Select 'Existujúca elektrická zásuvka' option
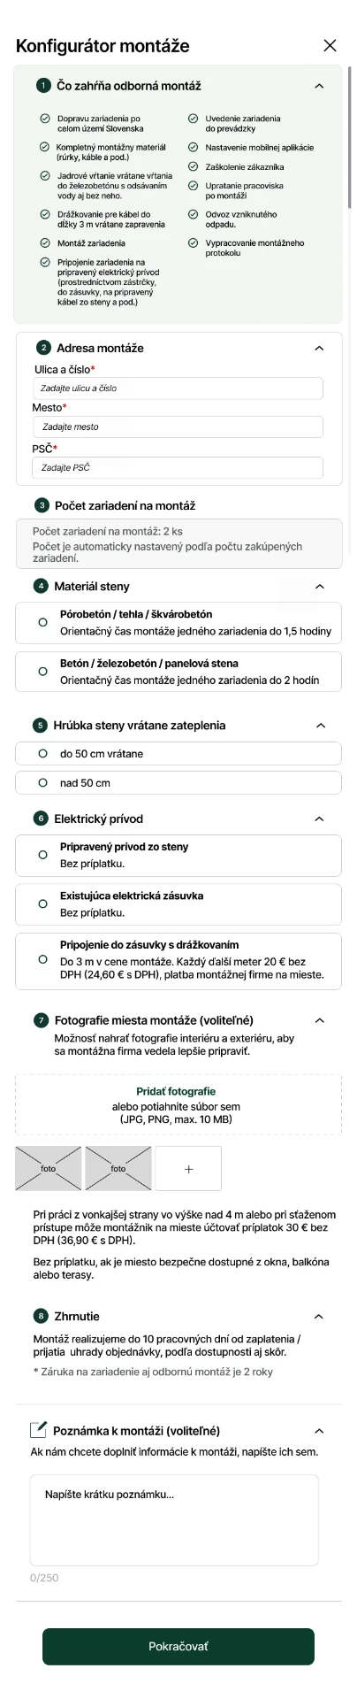The image size is (357, 1699). point(178,904)
